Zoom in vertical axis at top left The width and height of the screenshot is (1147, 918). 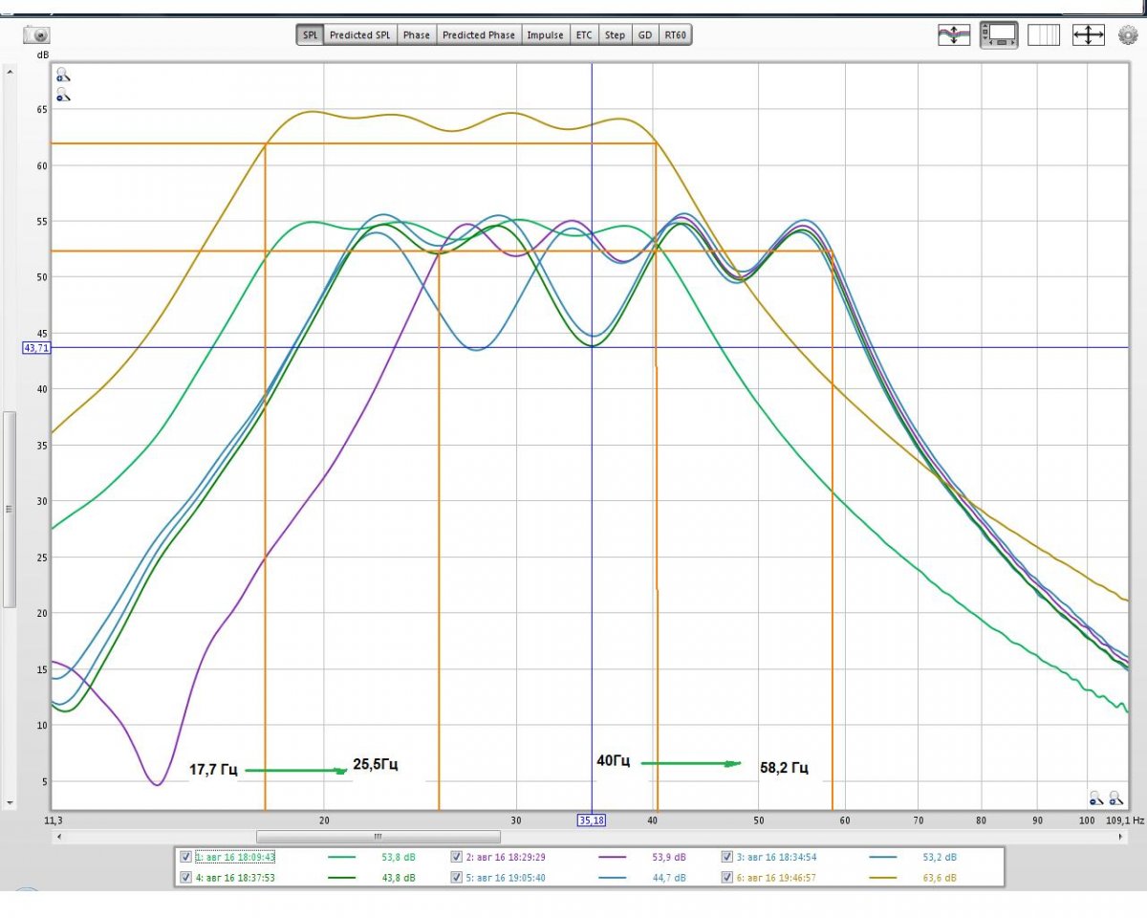[62, 75]
